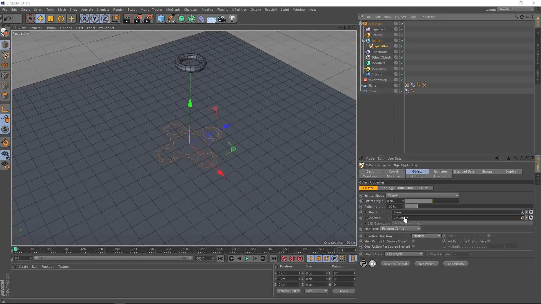Enable Polygons mode in left toolbar
Viewport: 541px width, 304px height.
pyautogui.click(x=5, y=96)
